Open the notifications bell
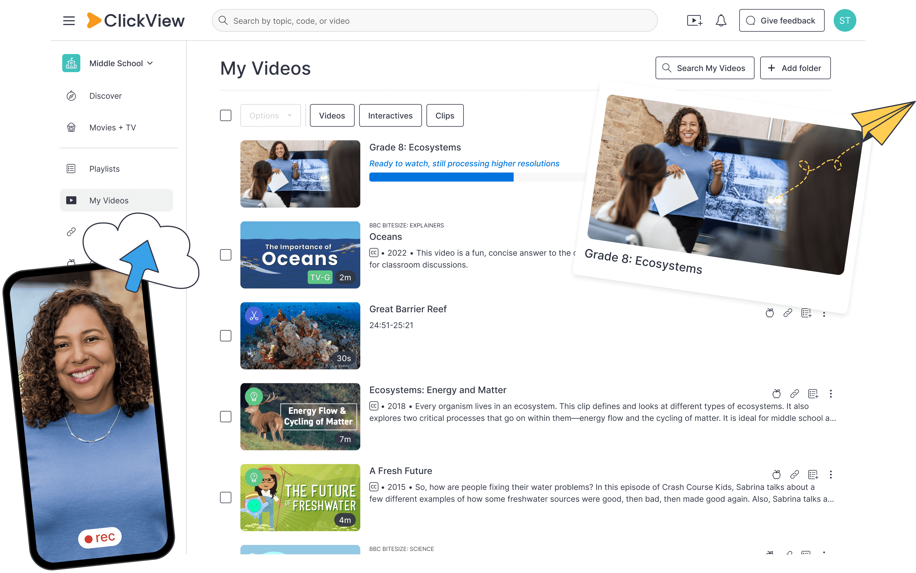Viewport: 916px width, 573px height. point(721,20)
